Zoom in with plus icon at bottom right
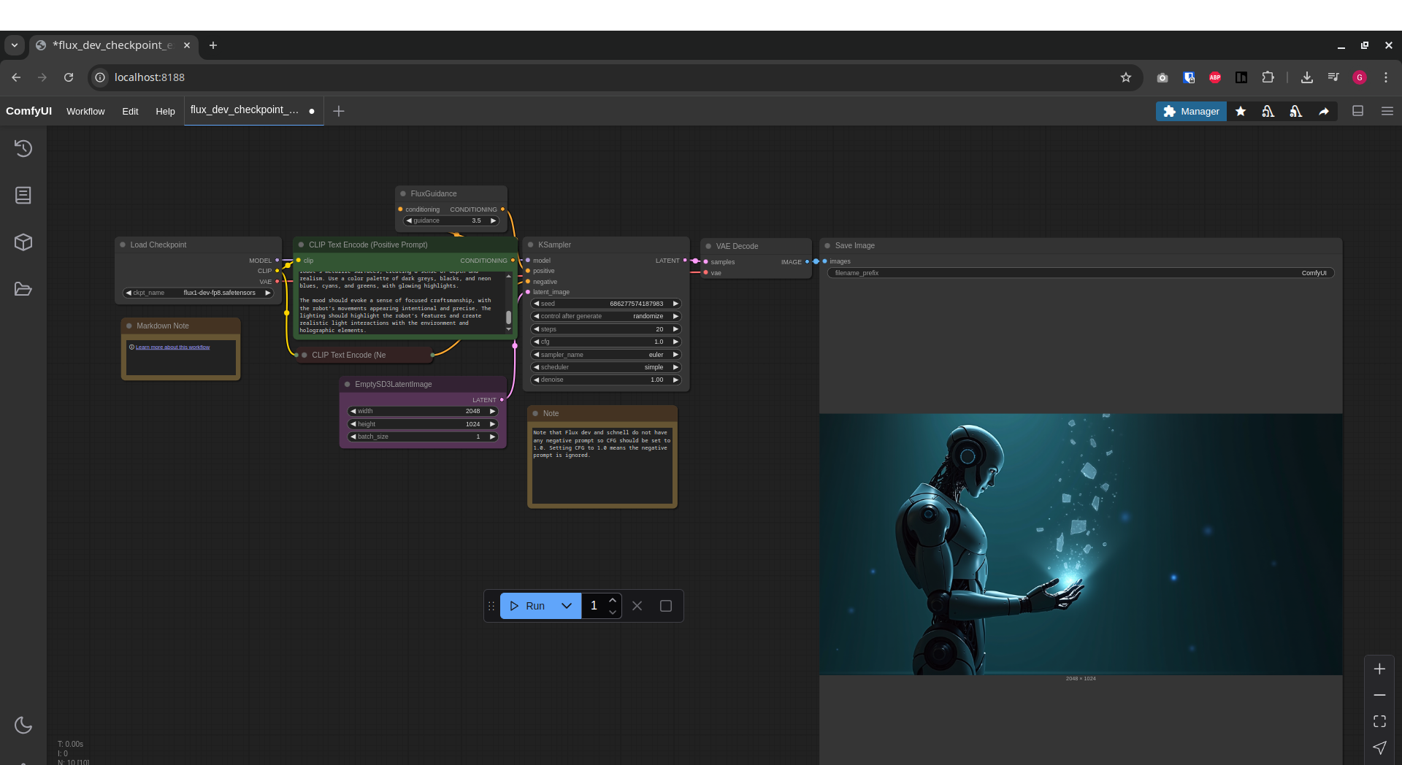Viewport: 1402px width, 765px height. [x=1379, y=668]
